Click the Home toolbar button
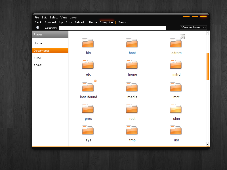227x170 pixels. click(93, 22)
